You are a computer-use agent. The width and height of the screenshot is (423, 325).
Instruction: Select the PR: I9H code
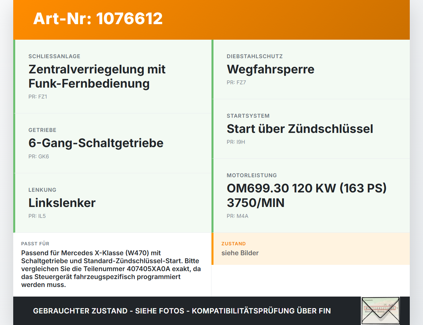coord(236,142)
